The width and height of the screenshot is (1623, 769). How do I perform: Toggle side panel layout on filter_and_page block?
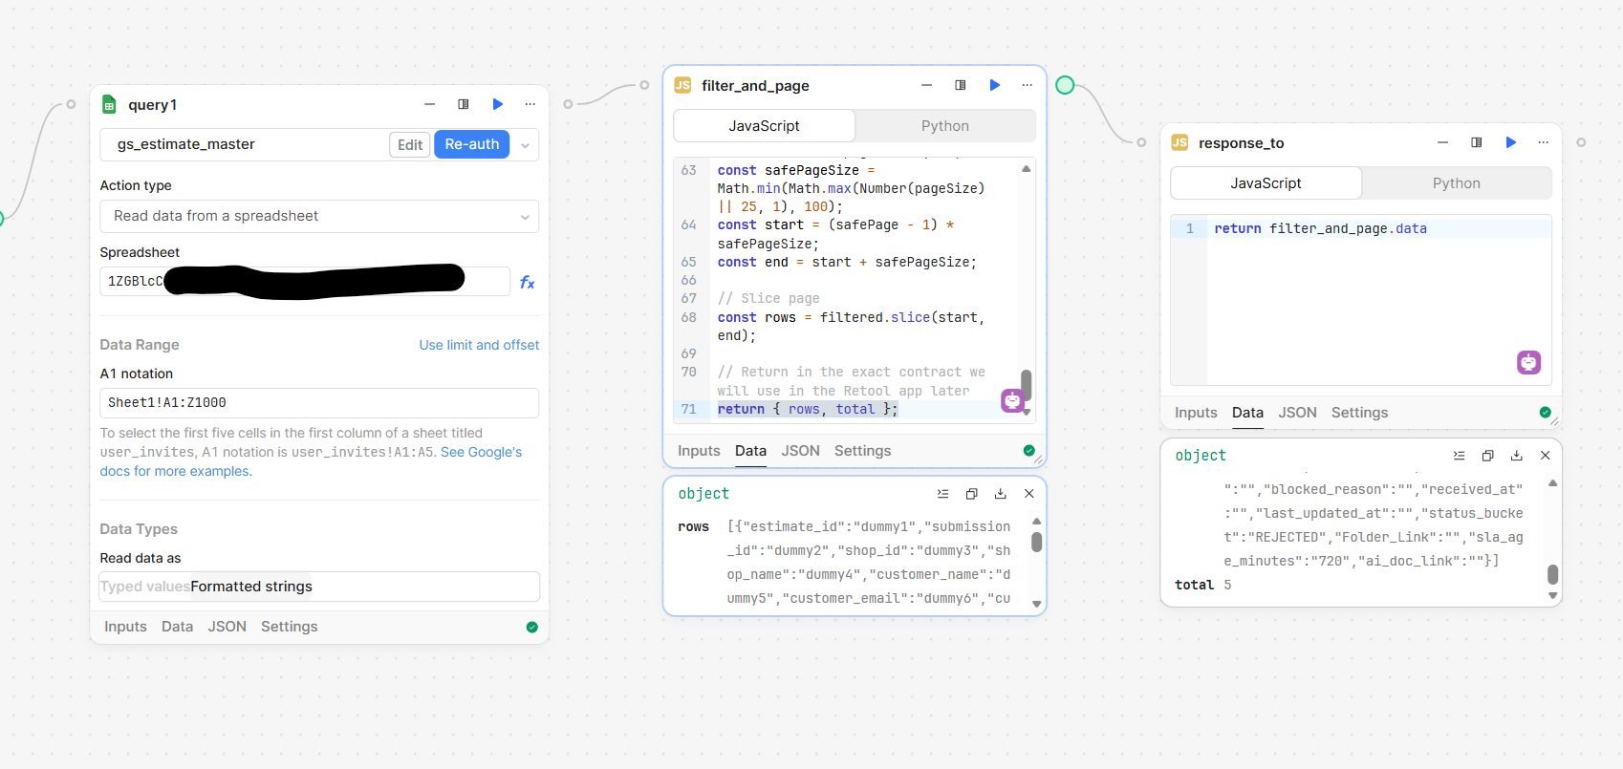pyautogui.click(x=961, y=85)
